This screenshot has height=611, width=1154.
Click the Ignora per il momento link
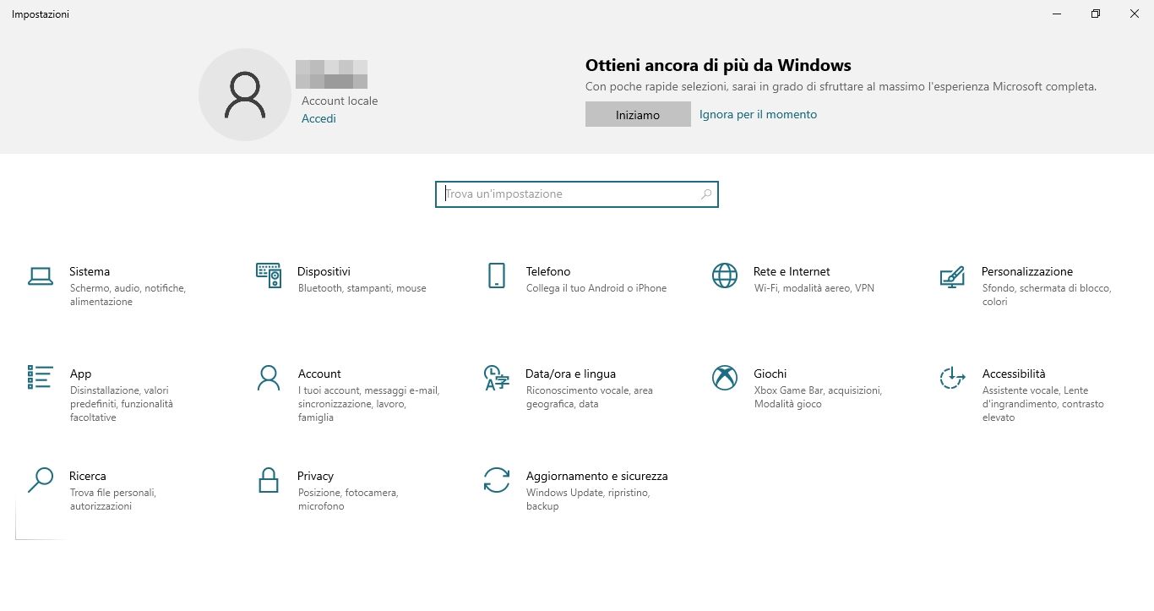[758, 114]
